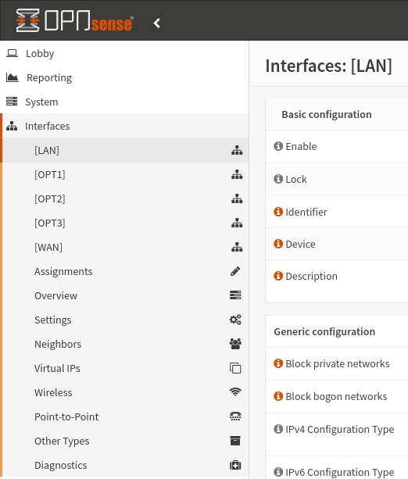Screen dimensions: 408x479
Task: Click the gears icon beside Settings
Action: [x=235, y=320]
